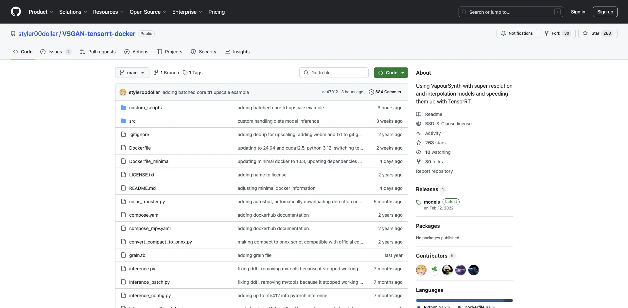Click the first contributor avatar
628x308 pixels.
pos(421,270)
